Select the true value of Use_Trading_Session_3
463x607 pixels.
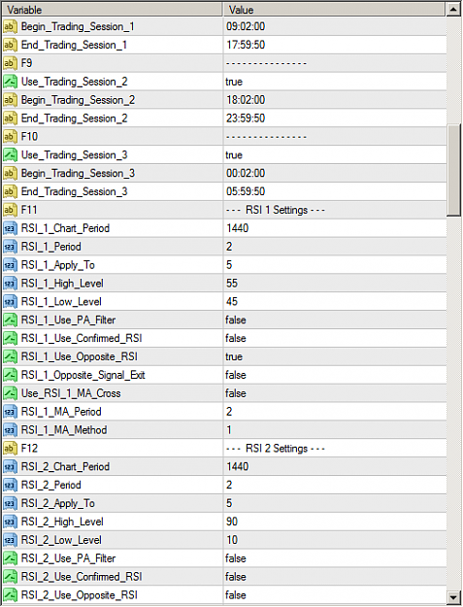coord(234,154)
